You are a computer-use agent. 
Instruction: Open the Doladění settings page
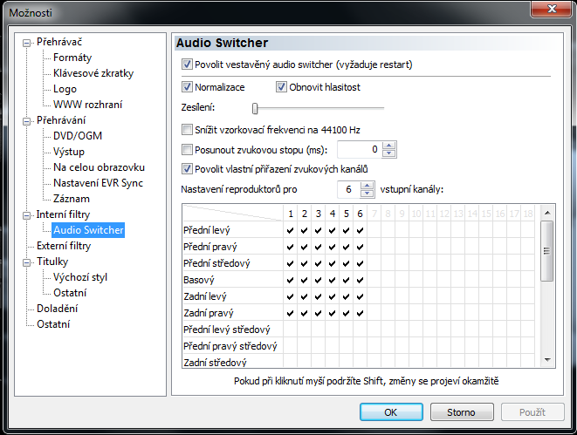pyautogui.click(x=57, y=309)
